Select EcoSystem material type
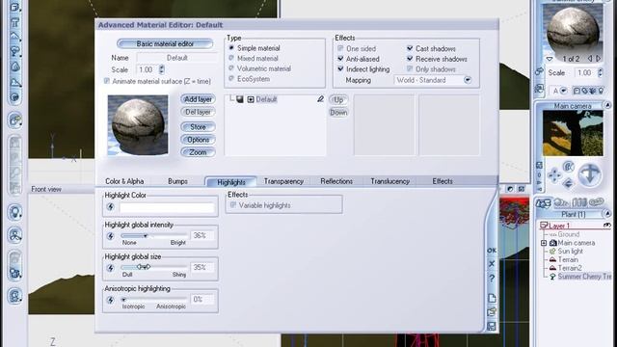 point(231,79)
